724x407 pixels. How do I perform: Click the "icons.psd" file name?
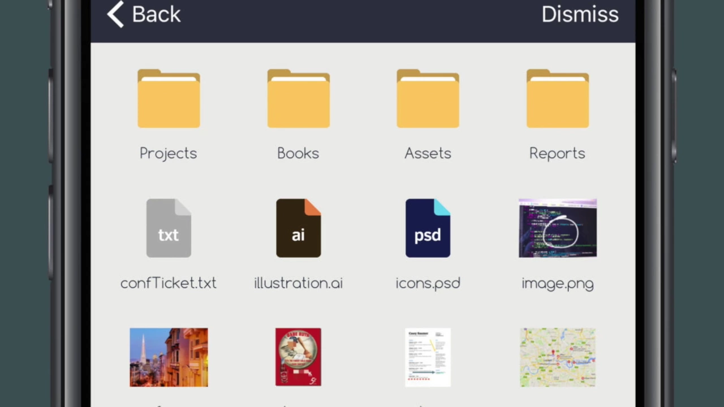(x=428, y=283)
